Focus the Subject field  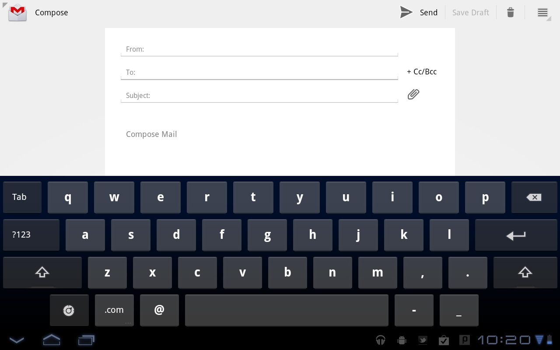click(259, 95)
